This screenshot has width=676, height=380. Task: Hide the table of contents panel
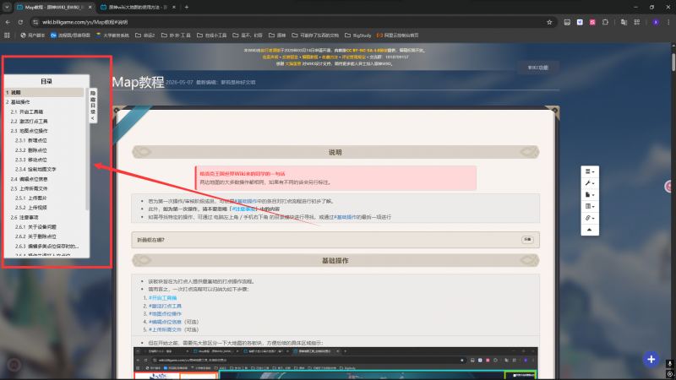pyautogui.click(x=93, y=106)
